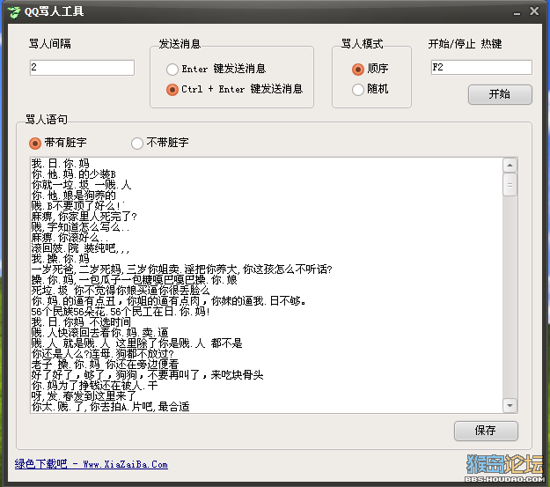Click the line starting 你还是人么
This screenshot has height=487, width=550.
102,353
